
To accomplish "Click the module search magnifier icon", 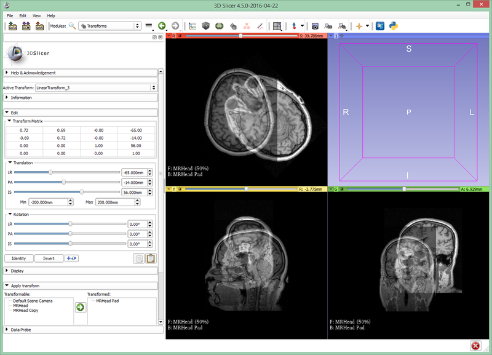I will tap(73, 26).
